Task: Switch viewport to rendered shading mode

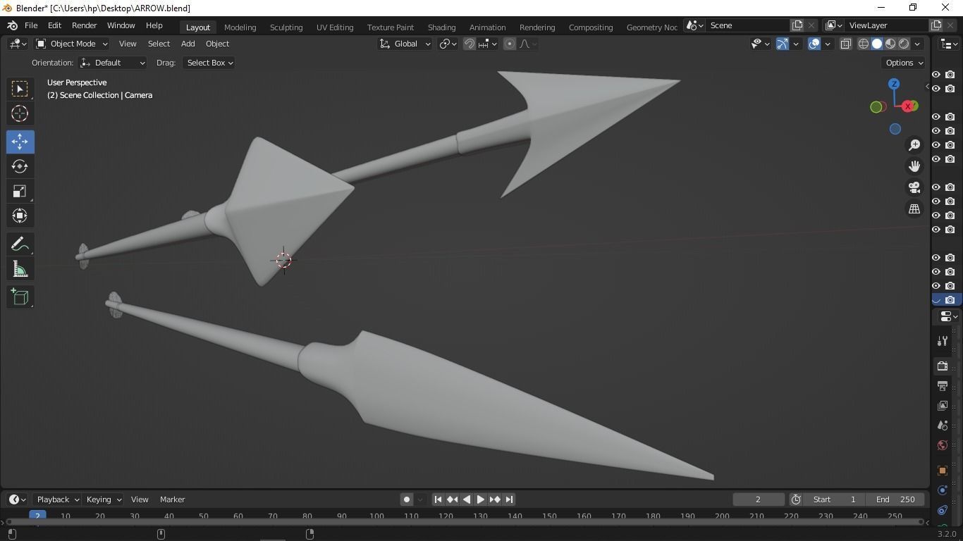Action: coord(903,44)
